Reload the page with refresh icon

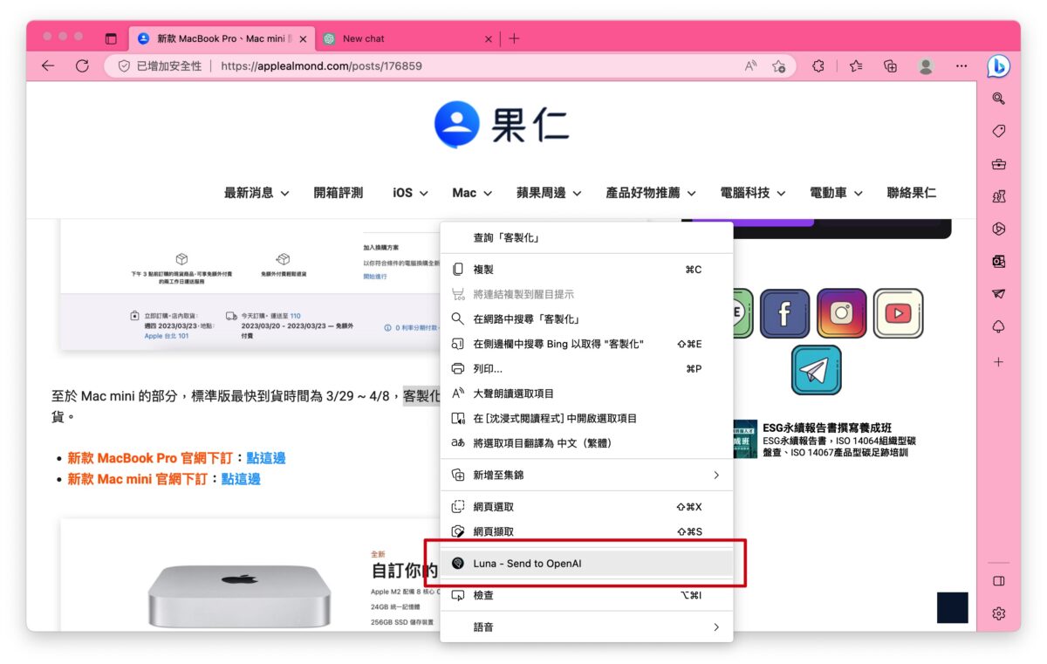[x=82, y=65]
